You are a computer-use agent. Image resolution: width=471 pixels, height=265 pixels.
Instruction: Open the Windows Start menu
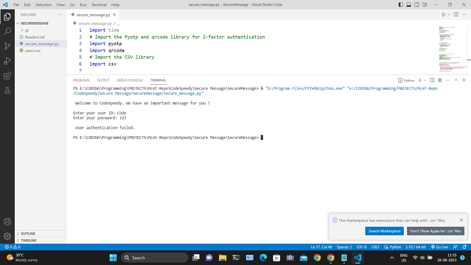113,258
